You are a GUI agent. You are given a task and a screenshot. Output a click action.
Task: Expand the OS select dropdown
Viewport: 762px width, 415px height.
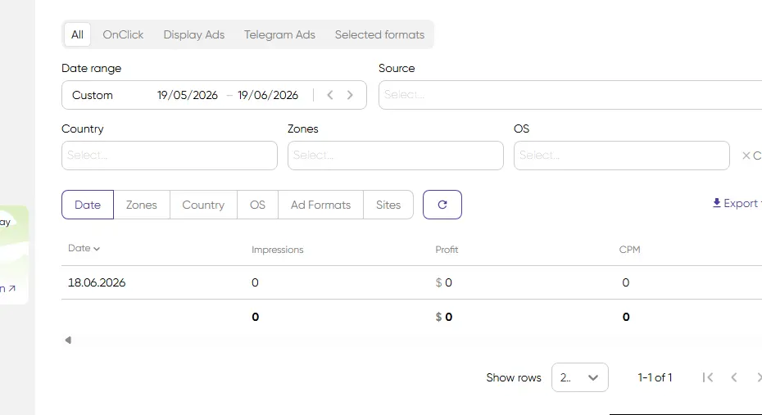click(x=622, y=156)
